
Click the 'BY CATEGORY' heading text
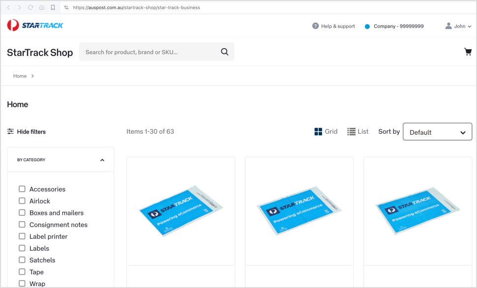coord(31,160)
